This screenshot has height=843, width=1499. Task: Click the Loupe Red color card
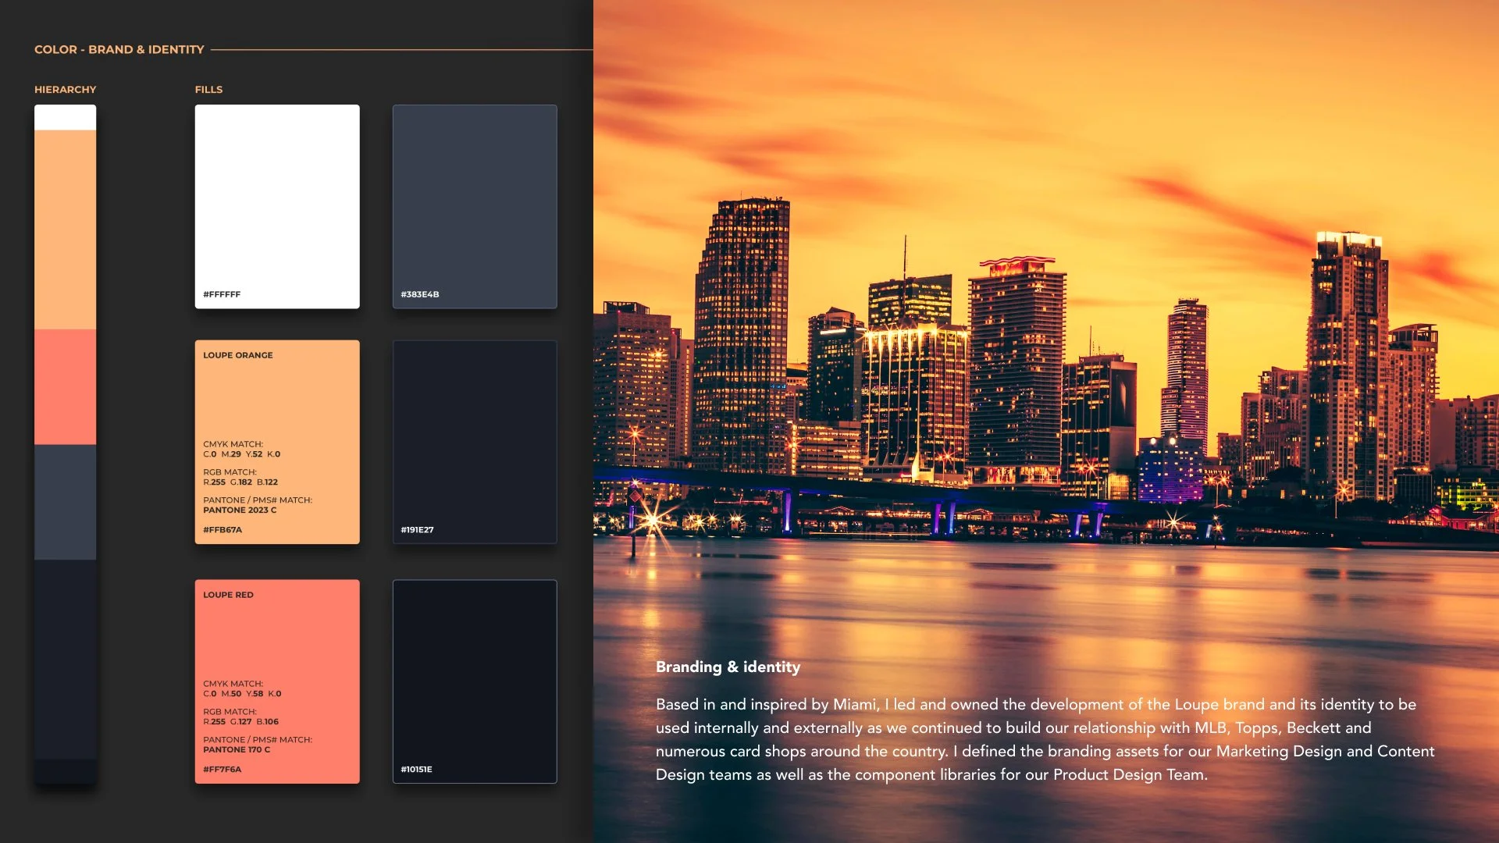pyautogui.click(x=277, y=636)
